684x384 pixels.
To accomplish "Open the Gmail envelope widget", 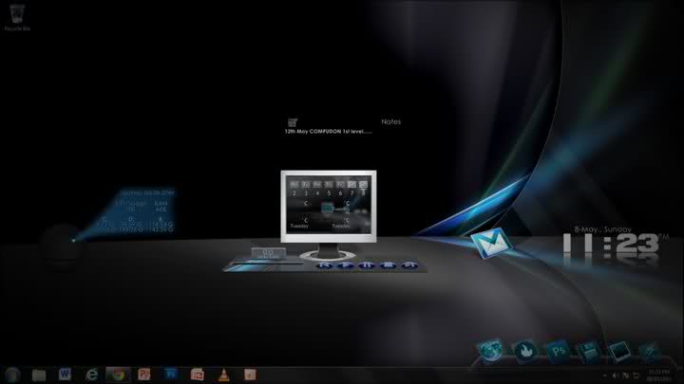I will [x=492, y=243].
